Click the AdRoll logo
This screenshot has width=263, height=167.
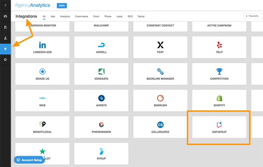101,45
